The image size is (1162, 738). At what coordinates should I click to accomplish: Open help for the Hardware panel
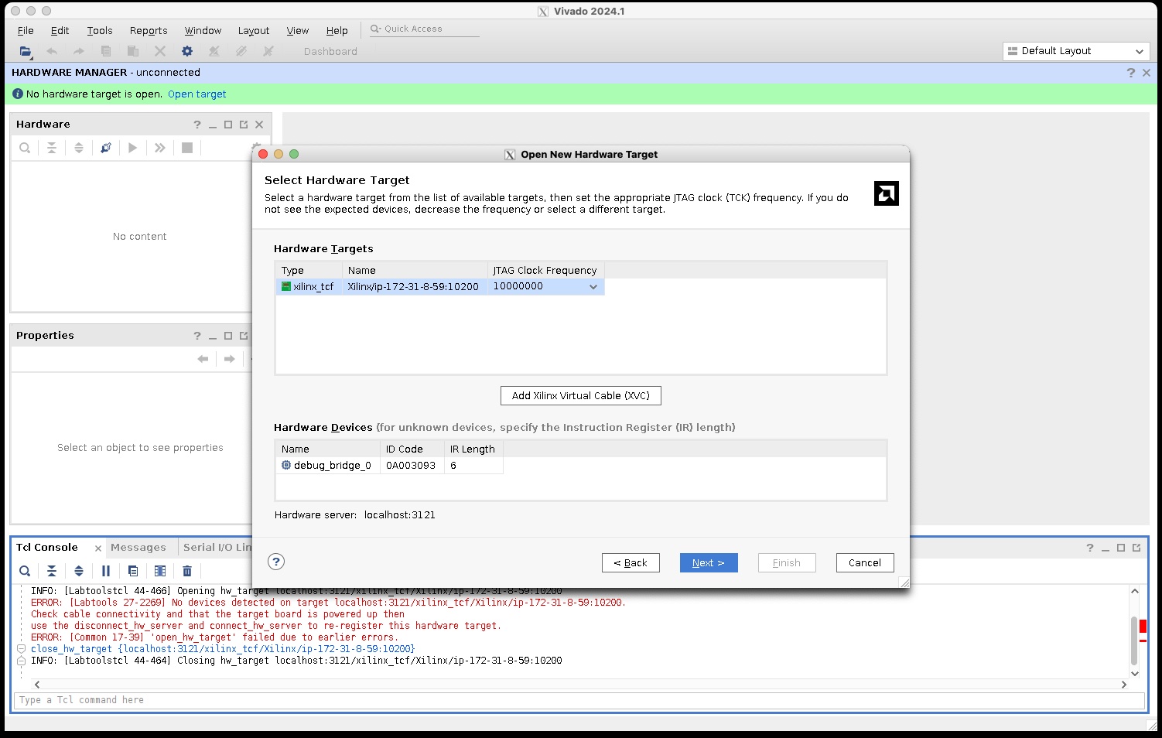(x=197, y=125)
